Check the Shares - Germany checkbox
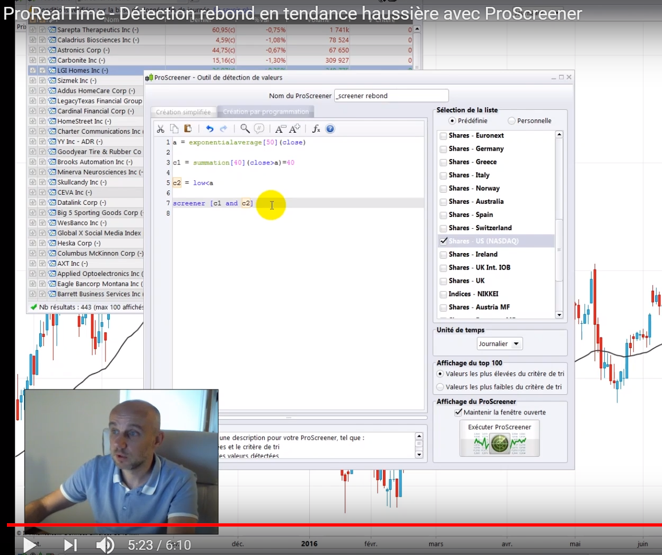The width and height of the screenshot is (662, 555). point(443,149)
